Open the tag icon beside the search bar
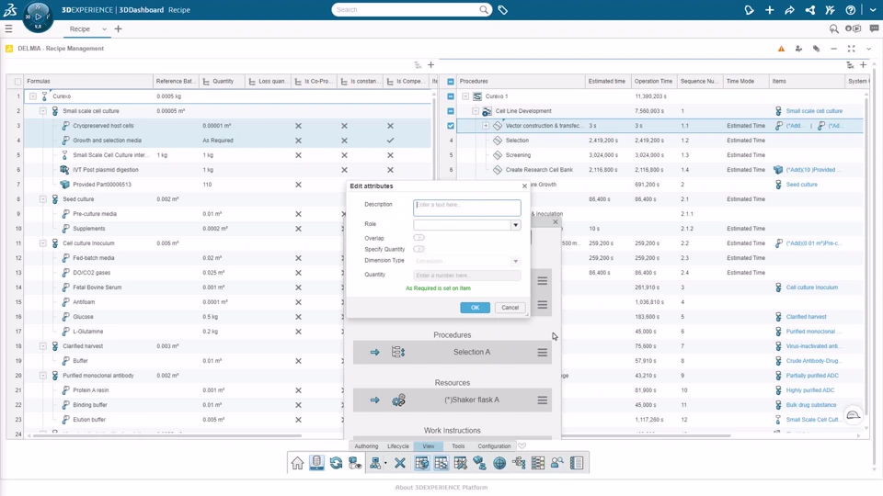This screenshot has width=883, height=496. (x=503, y=9)
